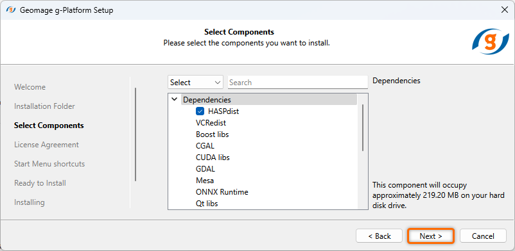This screenshot has width=515, height=251.
Task: Click the Geomage title bar icon
Action: pos(11,10)
